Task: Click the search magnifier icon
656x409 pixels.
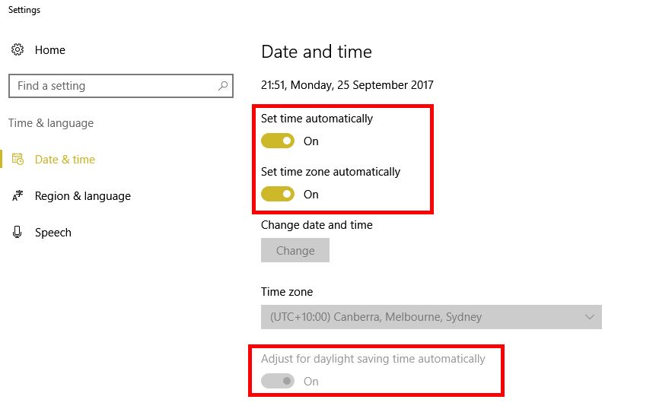Action: [223, 86]
